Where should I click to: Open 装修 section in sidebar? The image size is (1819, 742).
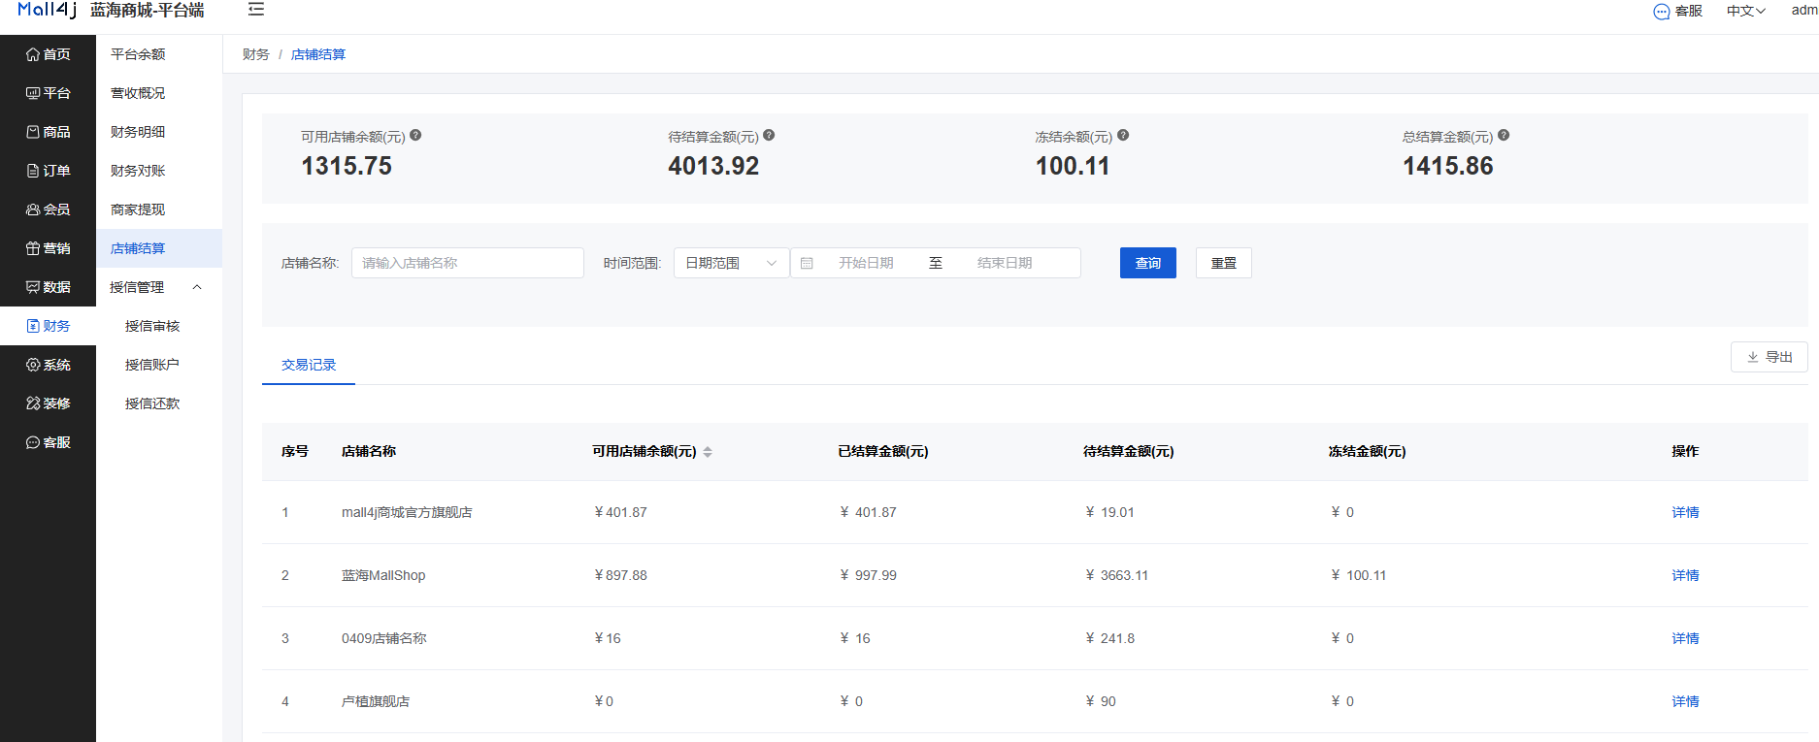point(48,403)
